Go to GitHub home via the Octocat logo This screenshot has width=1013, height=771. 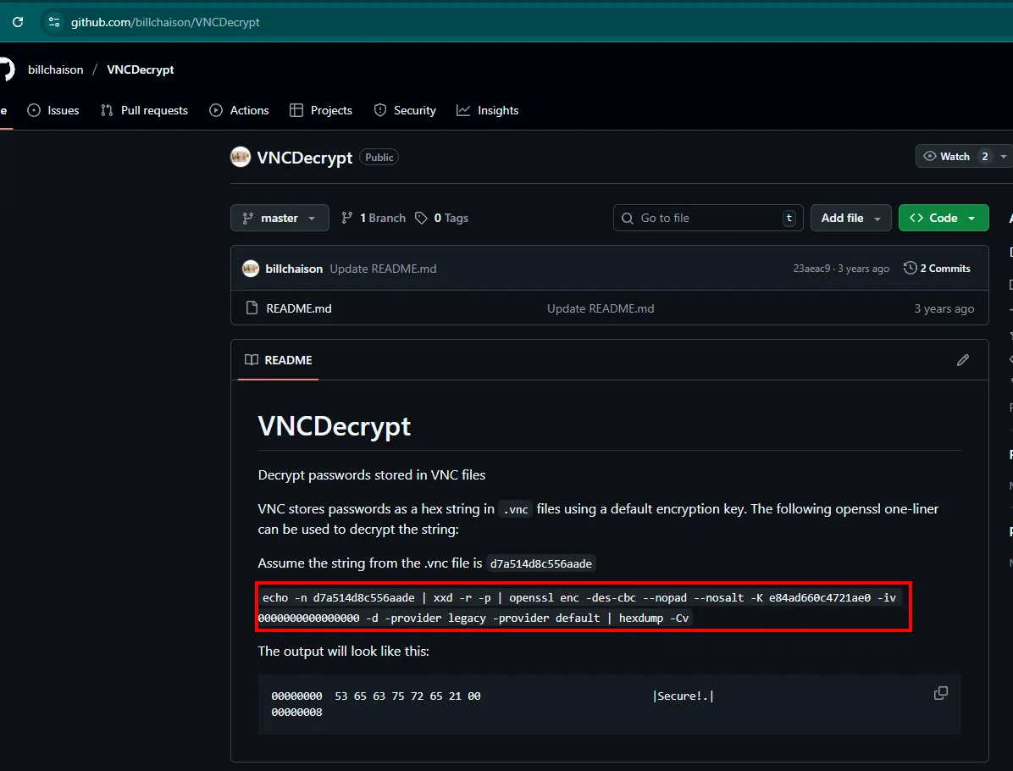[6, 69]
